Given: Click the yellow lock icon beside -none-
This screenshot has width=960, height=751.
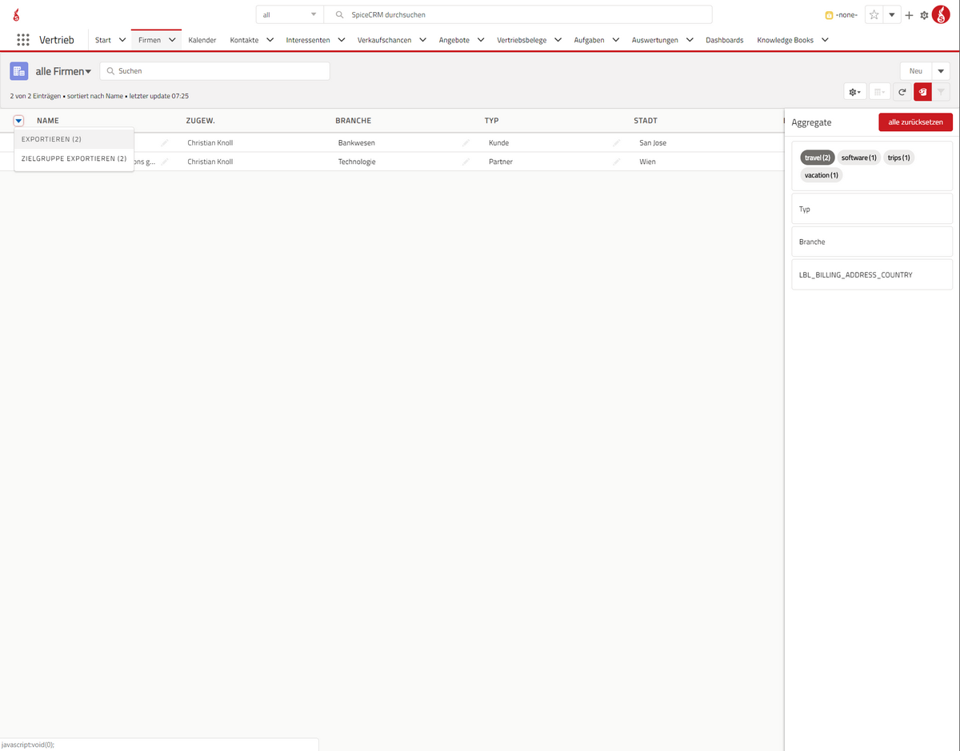Looking at the screenshot, I should pyautogui.click(x=829, y=15).
